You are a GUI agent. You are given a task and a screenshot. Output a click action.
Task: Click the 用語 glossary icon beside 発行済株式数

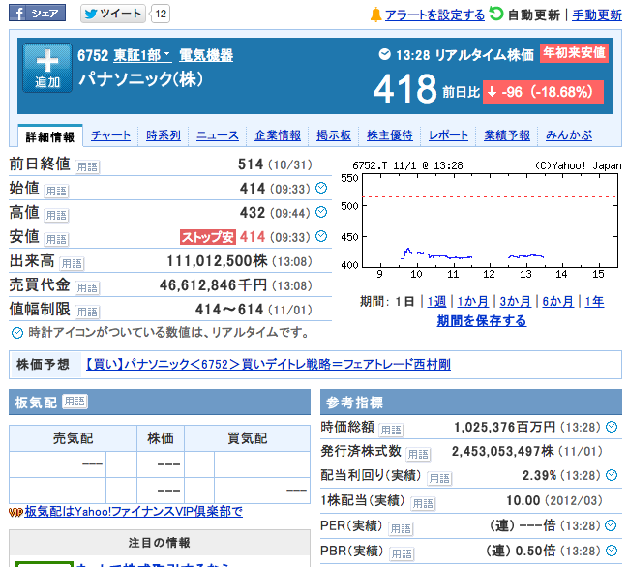click(418, 454)
